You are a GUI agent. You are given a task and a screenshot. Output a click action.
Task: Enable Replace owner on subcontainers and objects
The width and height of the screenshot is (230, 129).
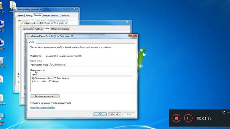pyautogui.click(x=31, y=103)
